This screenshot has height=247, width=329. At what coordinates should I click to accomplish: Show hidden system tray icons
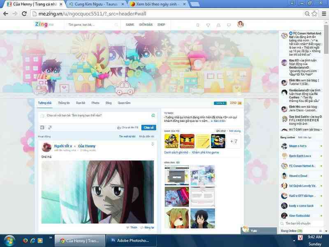click(x=294, y=240)
